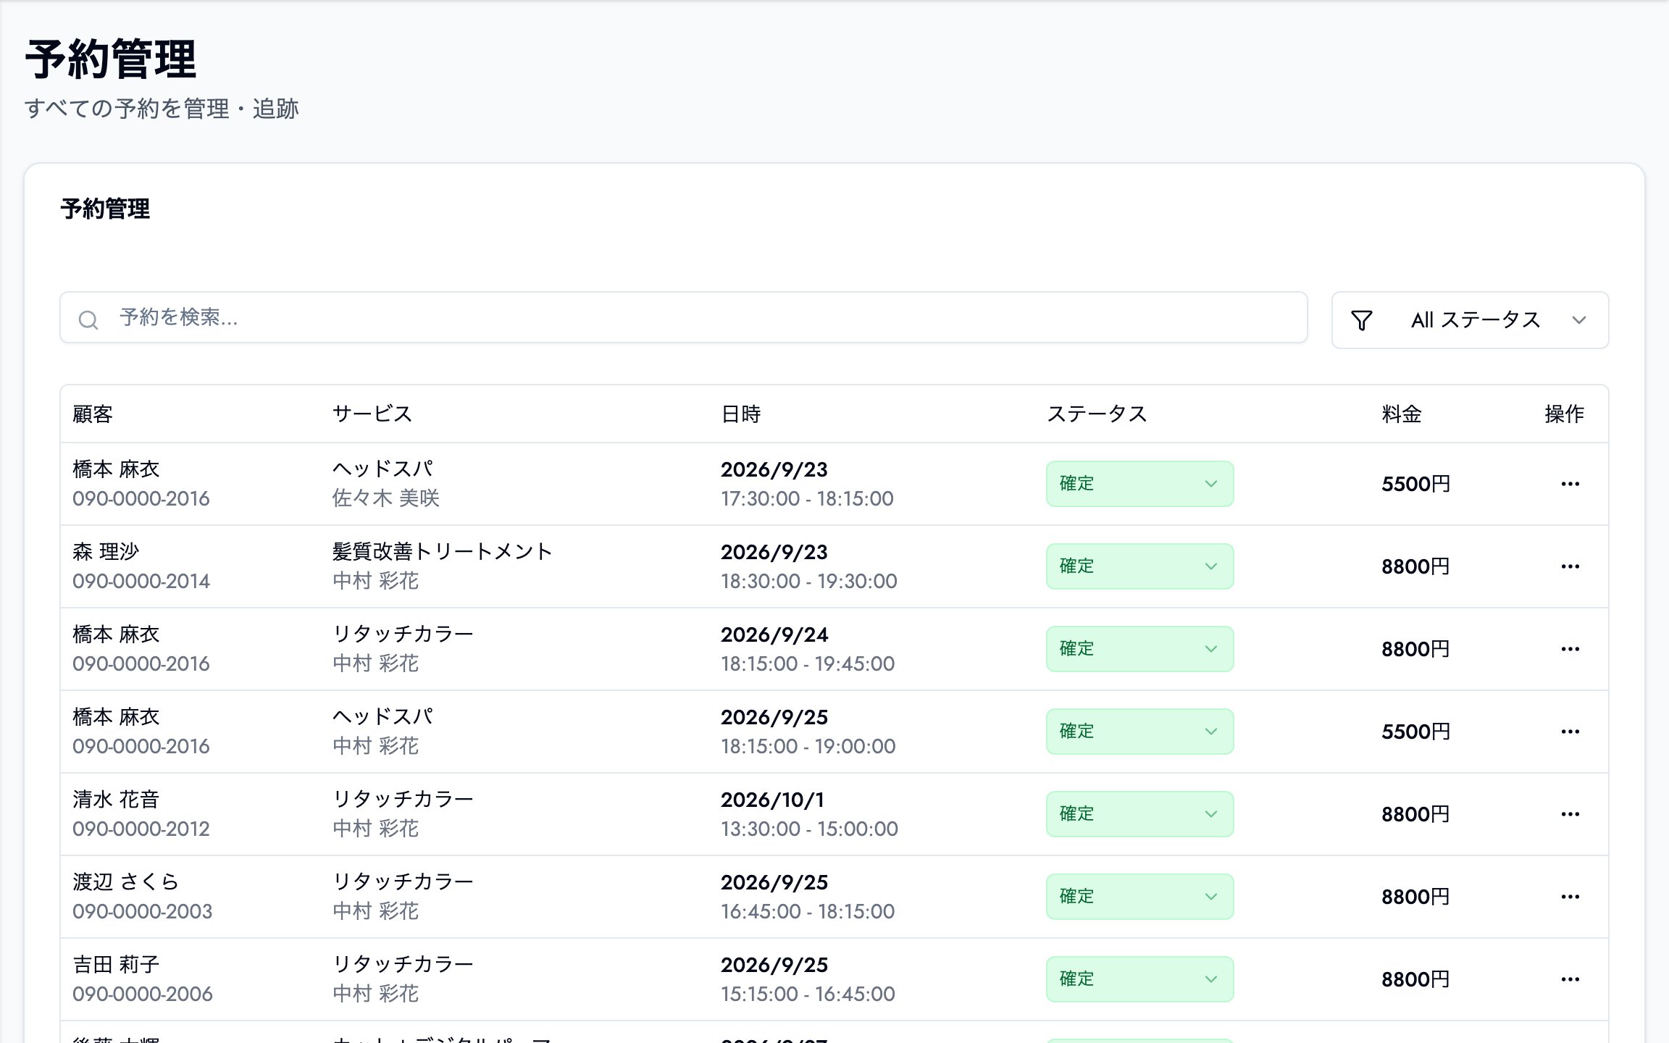Open actions menu for 橋本 麻衣 18:15:00 - 19:00:00 row
This screenshot has width=1669, height=1043.
1570,732
